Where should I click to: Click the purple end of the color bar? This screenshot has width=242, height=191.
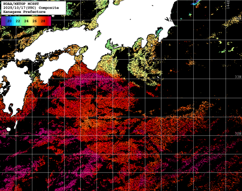click(3, 21)
